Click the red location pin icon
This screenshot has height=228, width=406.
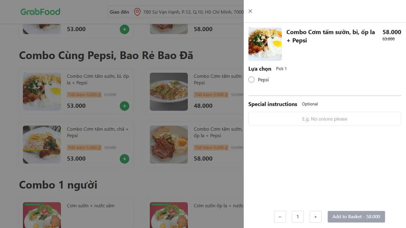137,12
